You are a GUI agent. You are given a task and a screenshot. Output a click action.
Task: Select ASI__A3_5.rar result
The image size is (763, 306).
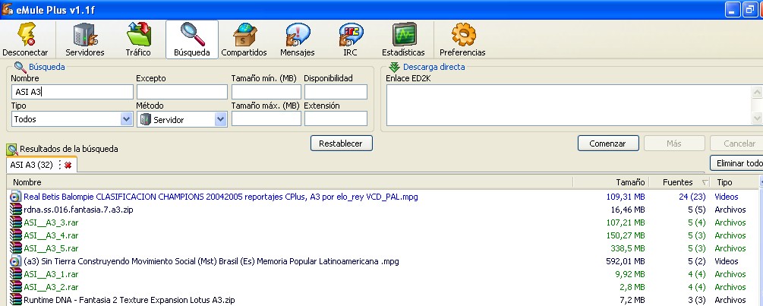[51, 248]
